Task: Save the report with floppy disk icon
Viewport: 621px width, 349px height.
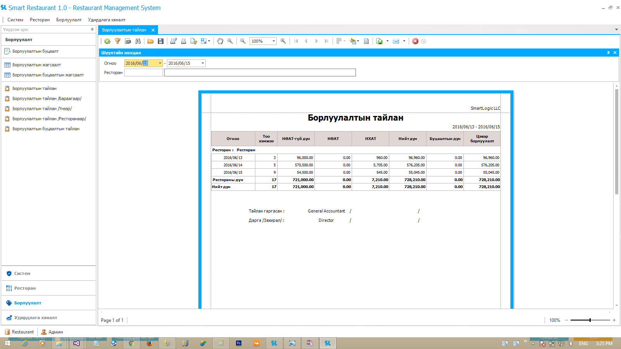Action: (x=161, y=41)
